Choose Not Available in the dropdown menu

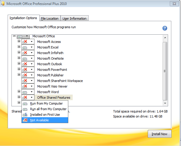click(x=45, y=120)
